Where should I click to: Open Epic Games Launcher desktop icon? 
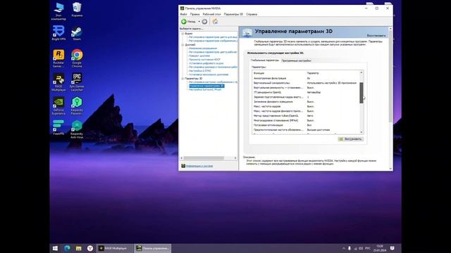(x=77, y=82)
